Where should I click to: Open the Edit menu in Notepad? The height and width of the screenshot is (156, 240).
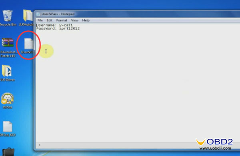[x=50, y=20]
